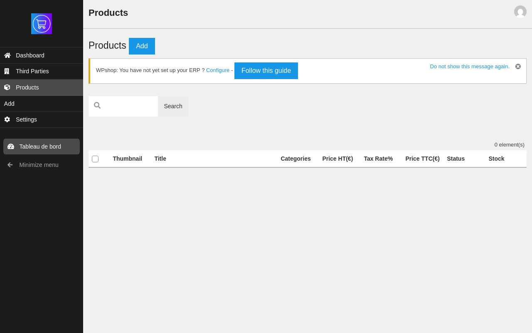The image size is (532, 333).
Task: Open the Configure link in notice
Action: 218,70
